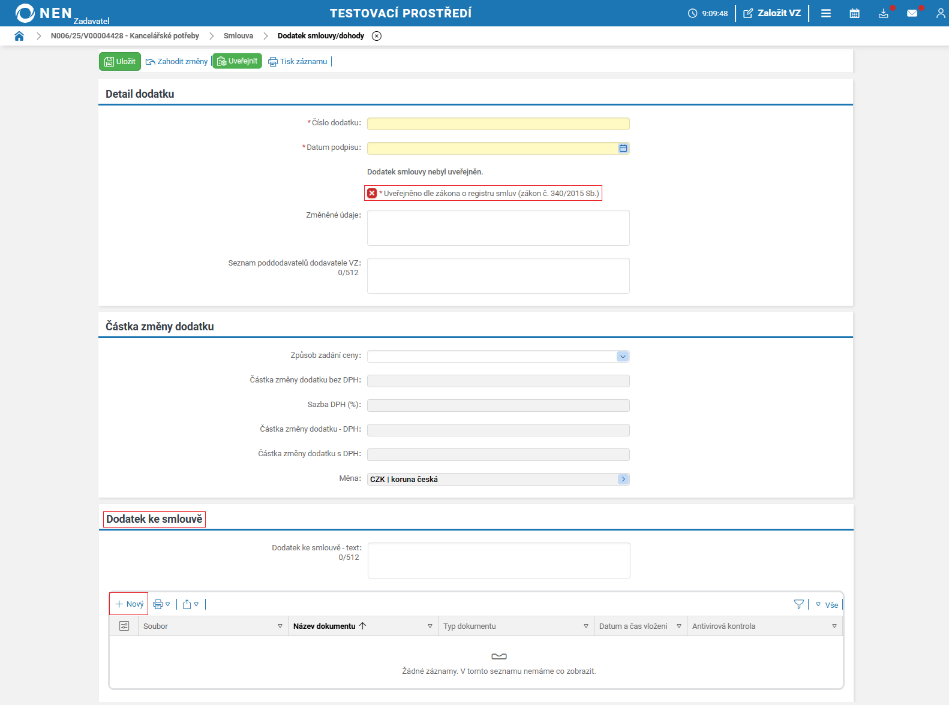Open Název dokumentu column filter arrow

[x=430, y=626]
